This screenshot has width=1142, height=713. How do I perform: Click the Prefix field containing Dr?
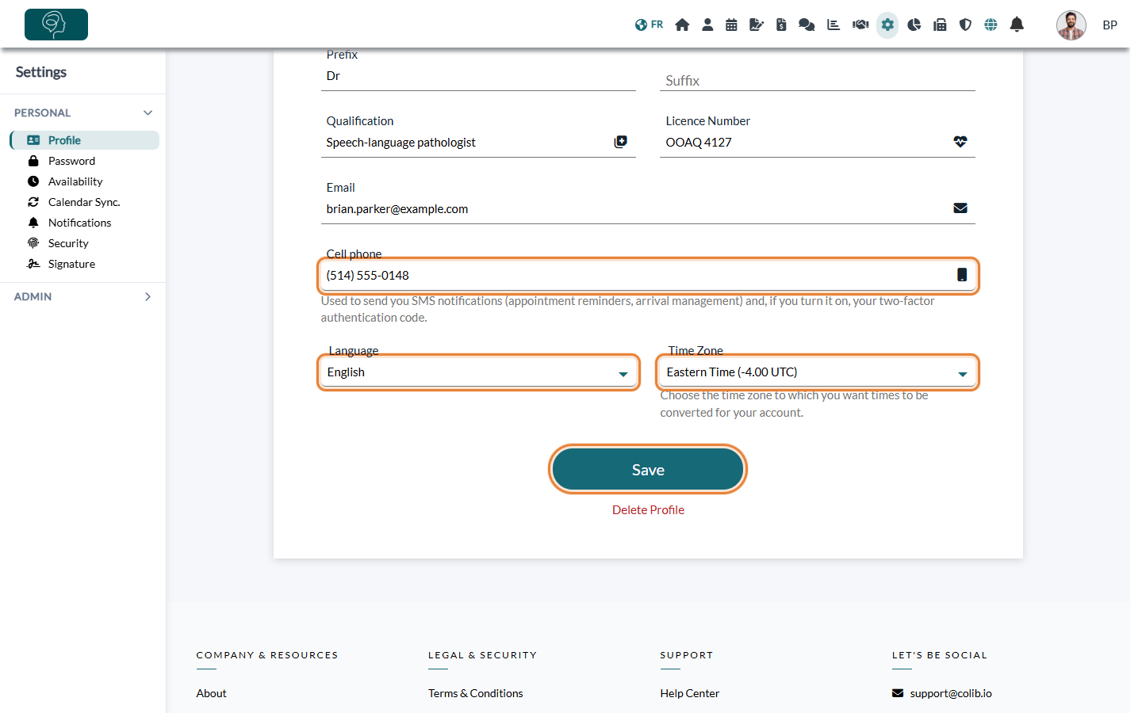click(478, 76)
